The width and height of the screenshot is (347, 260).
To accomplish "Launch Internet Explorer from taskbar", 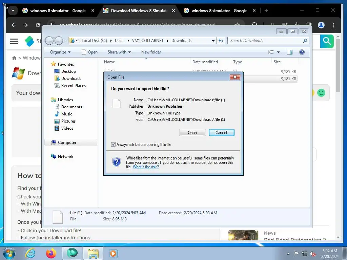I will pos(30,253).
